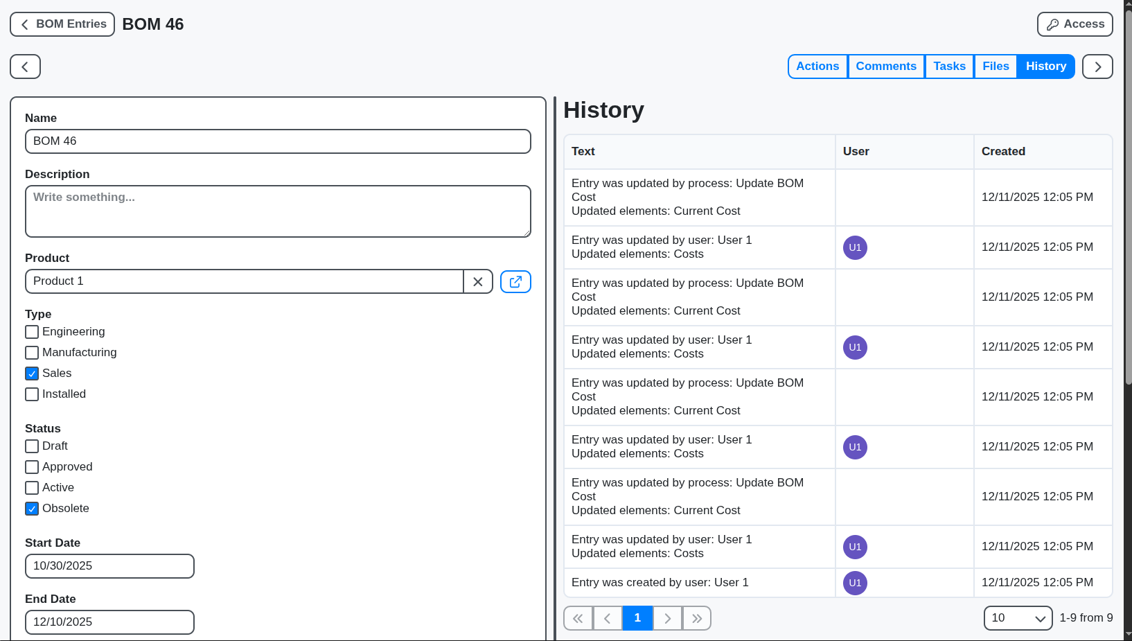Uncheck the Sales type checkbox

click(31, 374)
